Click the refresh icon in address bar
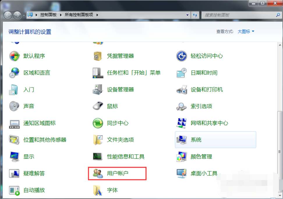Viewport: 283px width, 199px height. (195, 15)
